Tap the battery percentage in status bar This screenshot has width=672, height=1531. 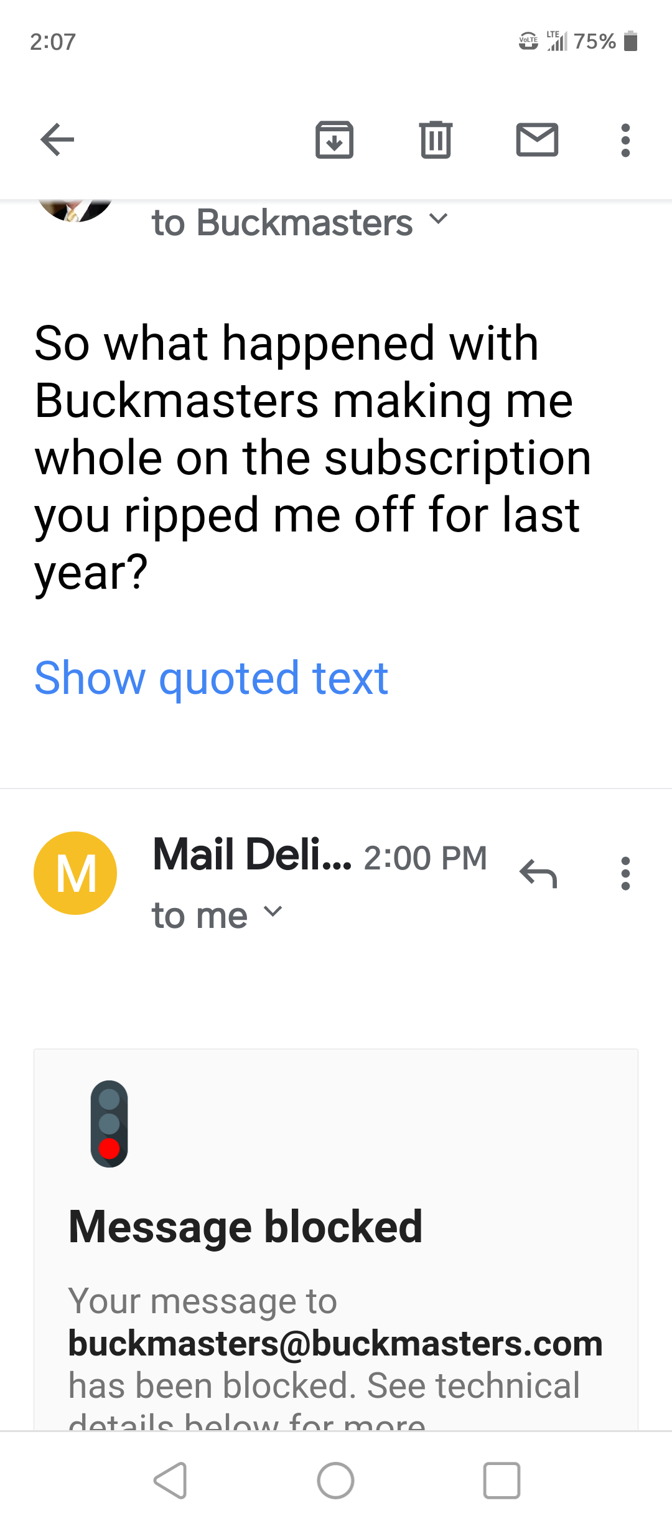tap(595, 42)
